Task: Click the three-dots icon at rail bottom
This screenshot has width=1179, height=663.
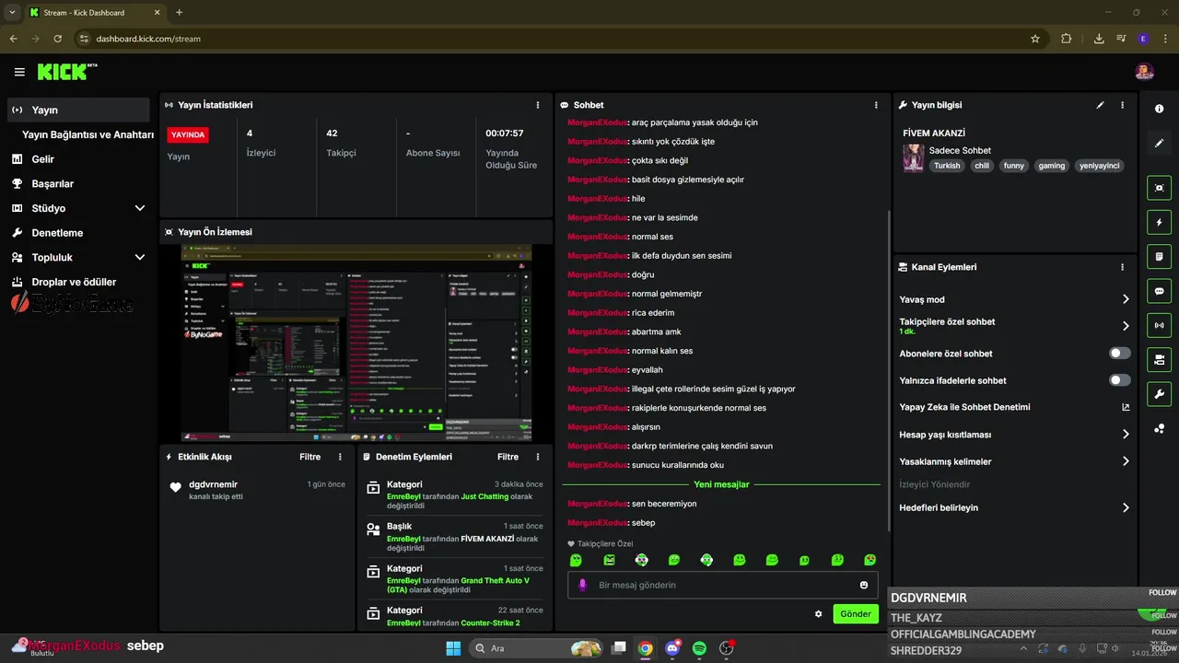Action: 1159,428
